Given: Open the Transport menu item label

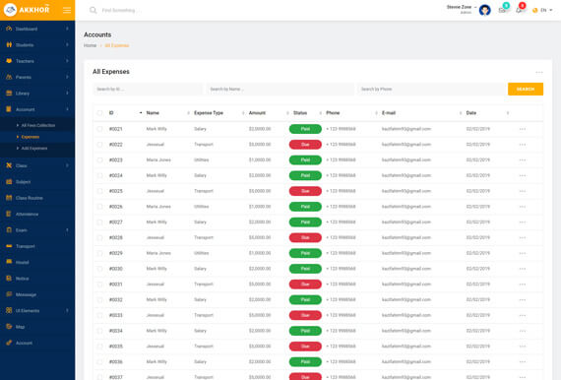Looking at the screenshot, I should pos(25,246).
